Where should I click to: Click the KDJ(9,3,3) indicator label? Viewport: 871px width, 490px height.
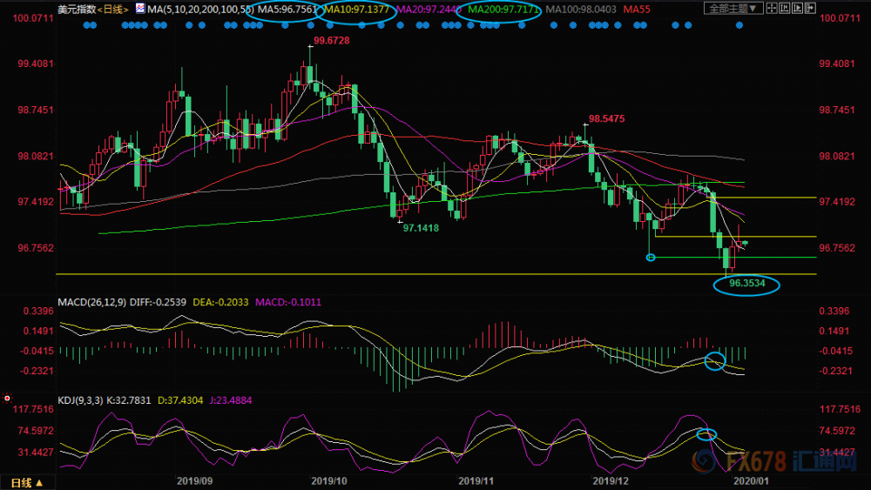pos(80,400)
